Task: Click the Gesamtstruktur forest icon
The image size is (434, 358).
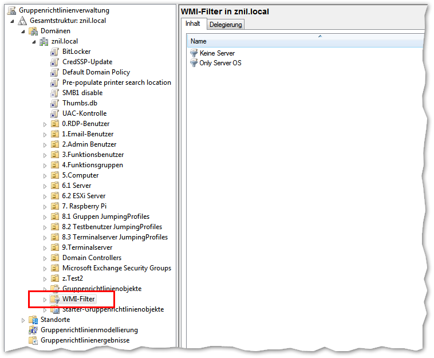Action: click(x=22, y=21)
